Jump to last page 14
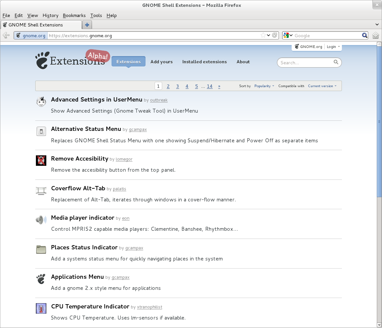 [x=209, y=86]
